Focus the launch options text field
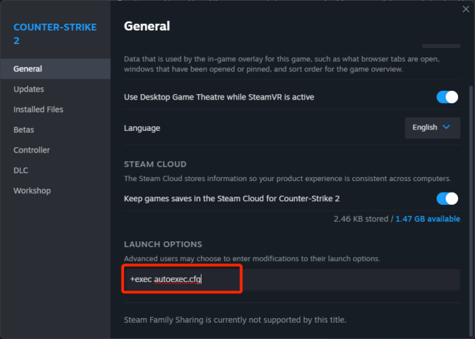 click(292, 279)
